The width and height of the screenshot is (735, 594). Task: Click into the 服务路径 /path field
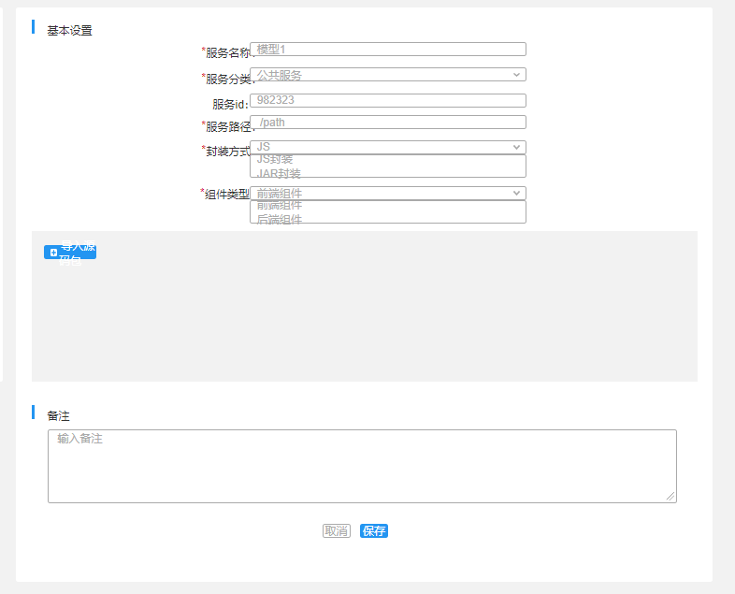[x=388, y=123]
